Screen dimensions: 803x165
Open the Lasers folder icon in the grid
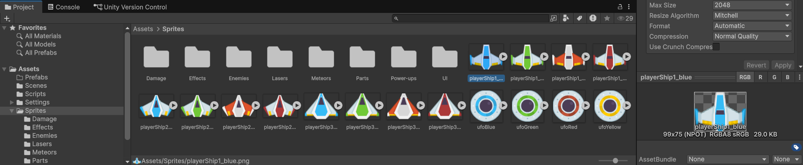click(x=280, y=57)
